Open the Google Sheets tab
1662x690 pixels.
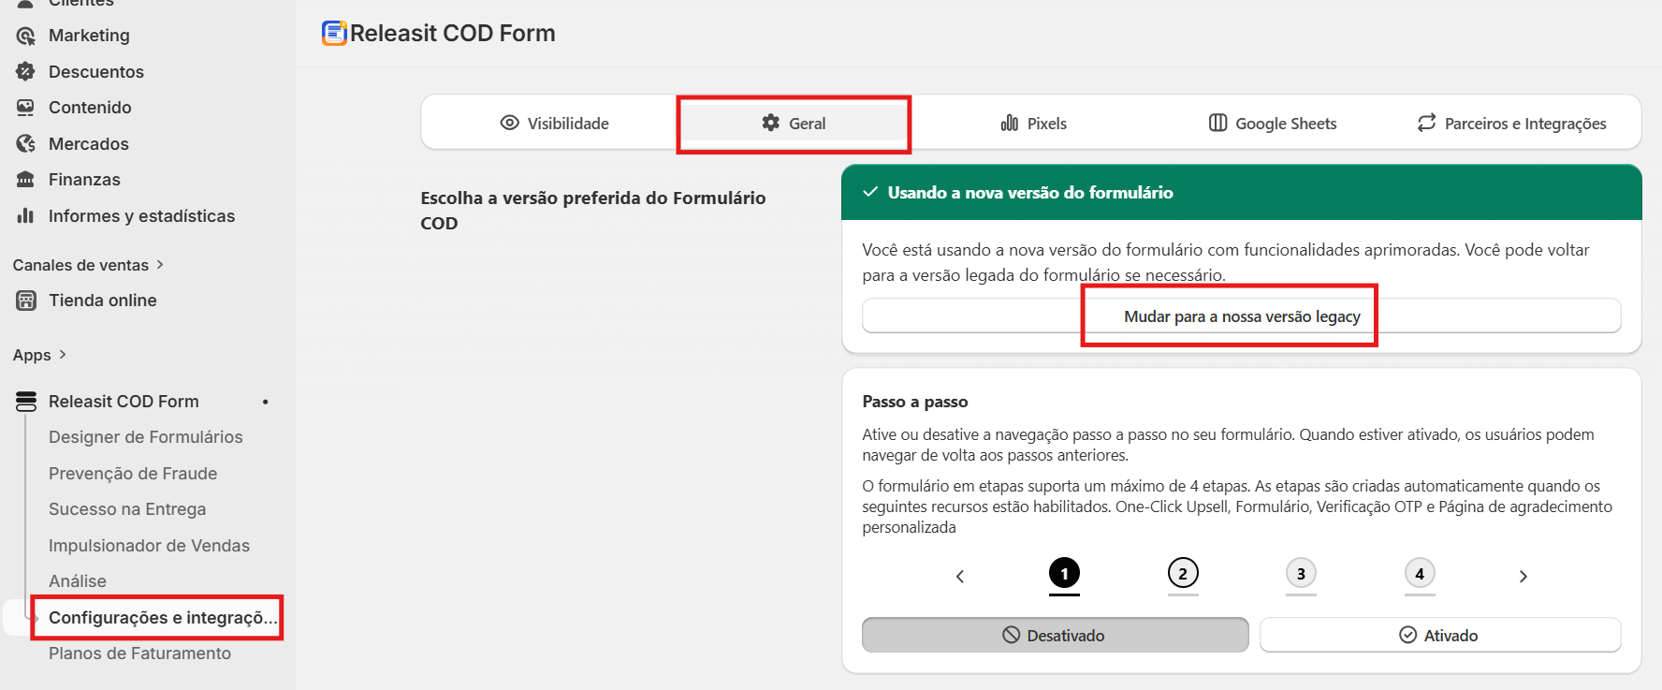(1273, 124)
